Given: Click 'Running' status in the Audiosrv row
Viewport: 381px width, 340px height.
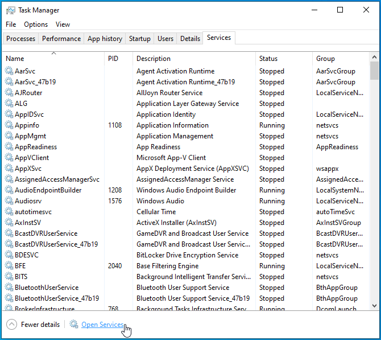Looking at the screenshot, I should coord(272,201).
